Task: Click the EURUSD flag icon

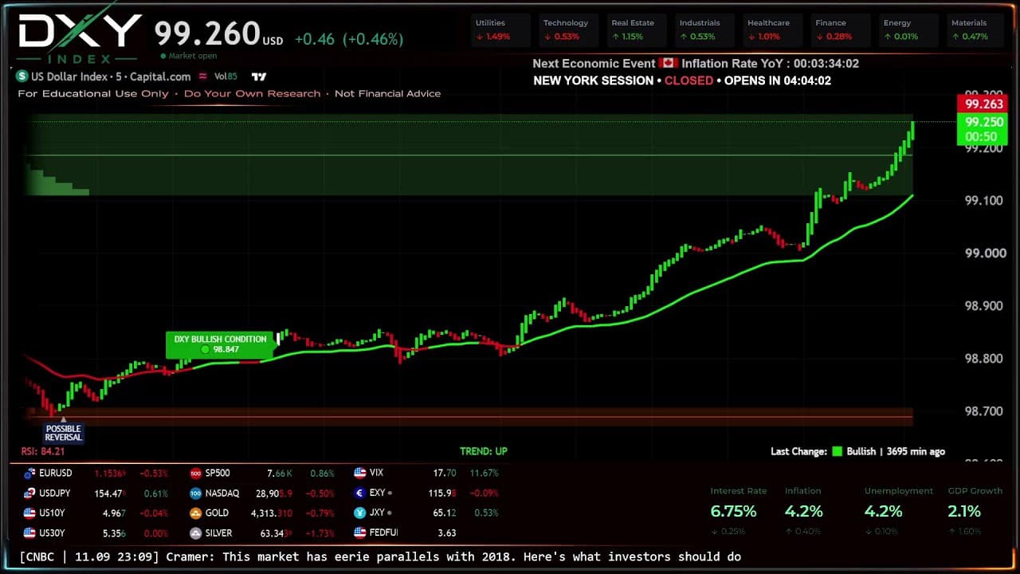Action: point(29,473)
